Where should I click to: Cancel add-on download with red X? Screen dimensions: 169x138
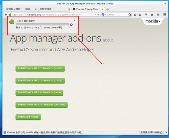pos(71,25)
